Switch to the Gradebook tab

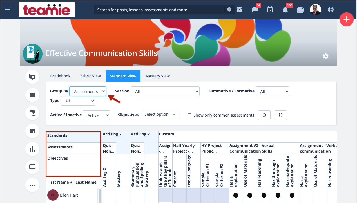60,76
